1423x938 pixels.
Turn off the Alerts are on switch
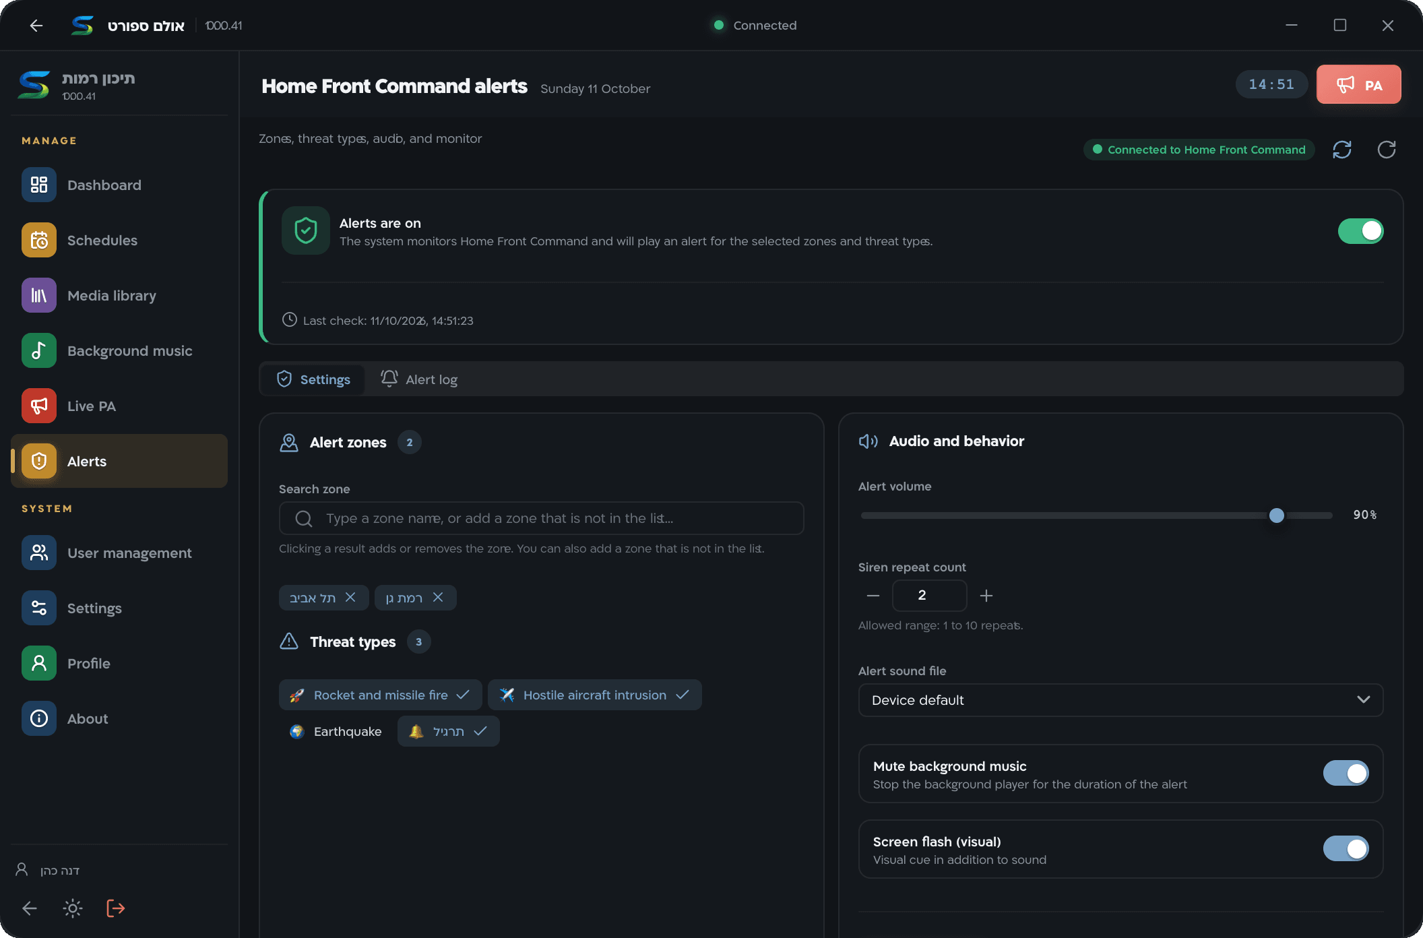(1361, 231)
